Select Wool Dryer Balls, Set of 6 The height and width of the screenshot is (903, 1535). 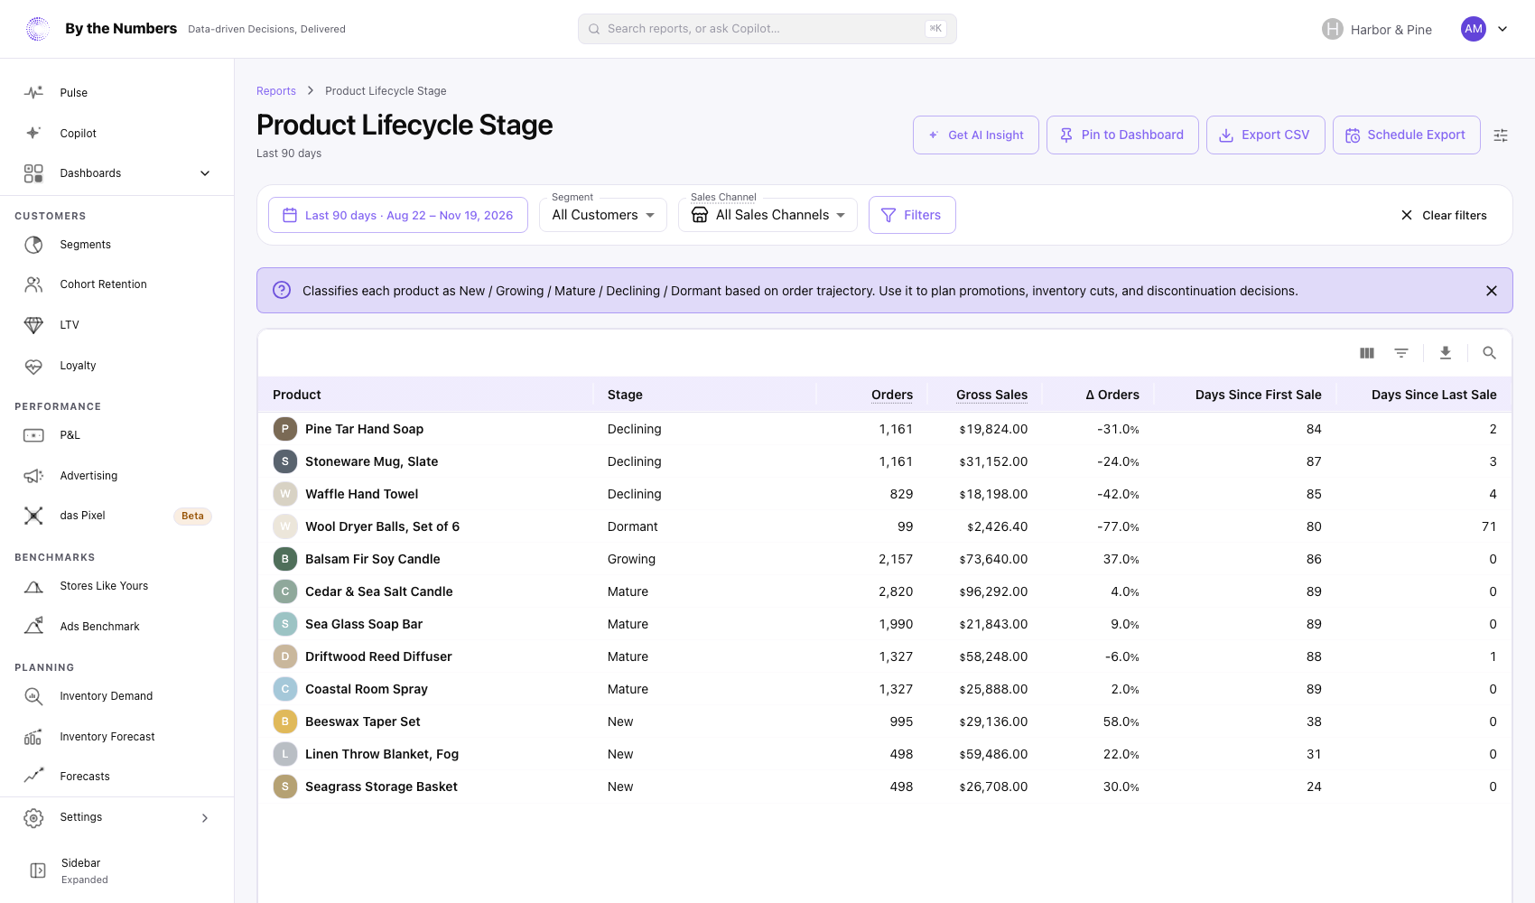[x=382, y=526]
